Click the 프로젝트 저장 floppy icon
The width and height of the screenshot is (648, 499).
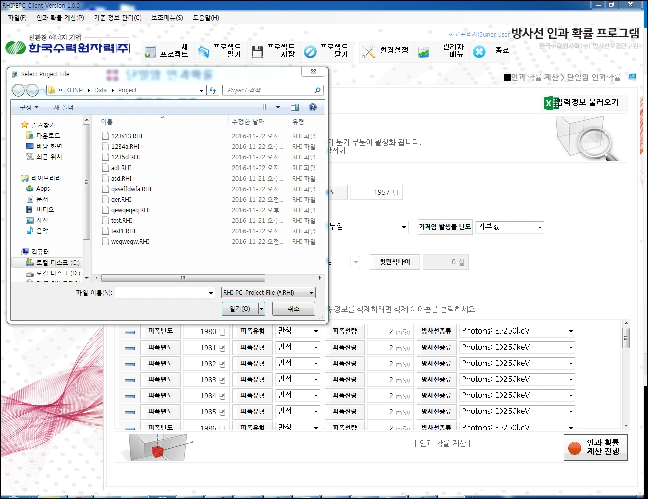coord(257,51)
